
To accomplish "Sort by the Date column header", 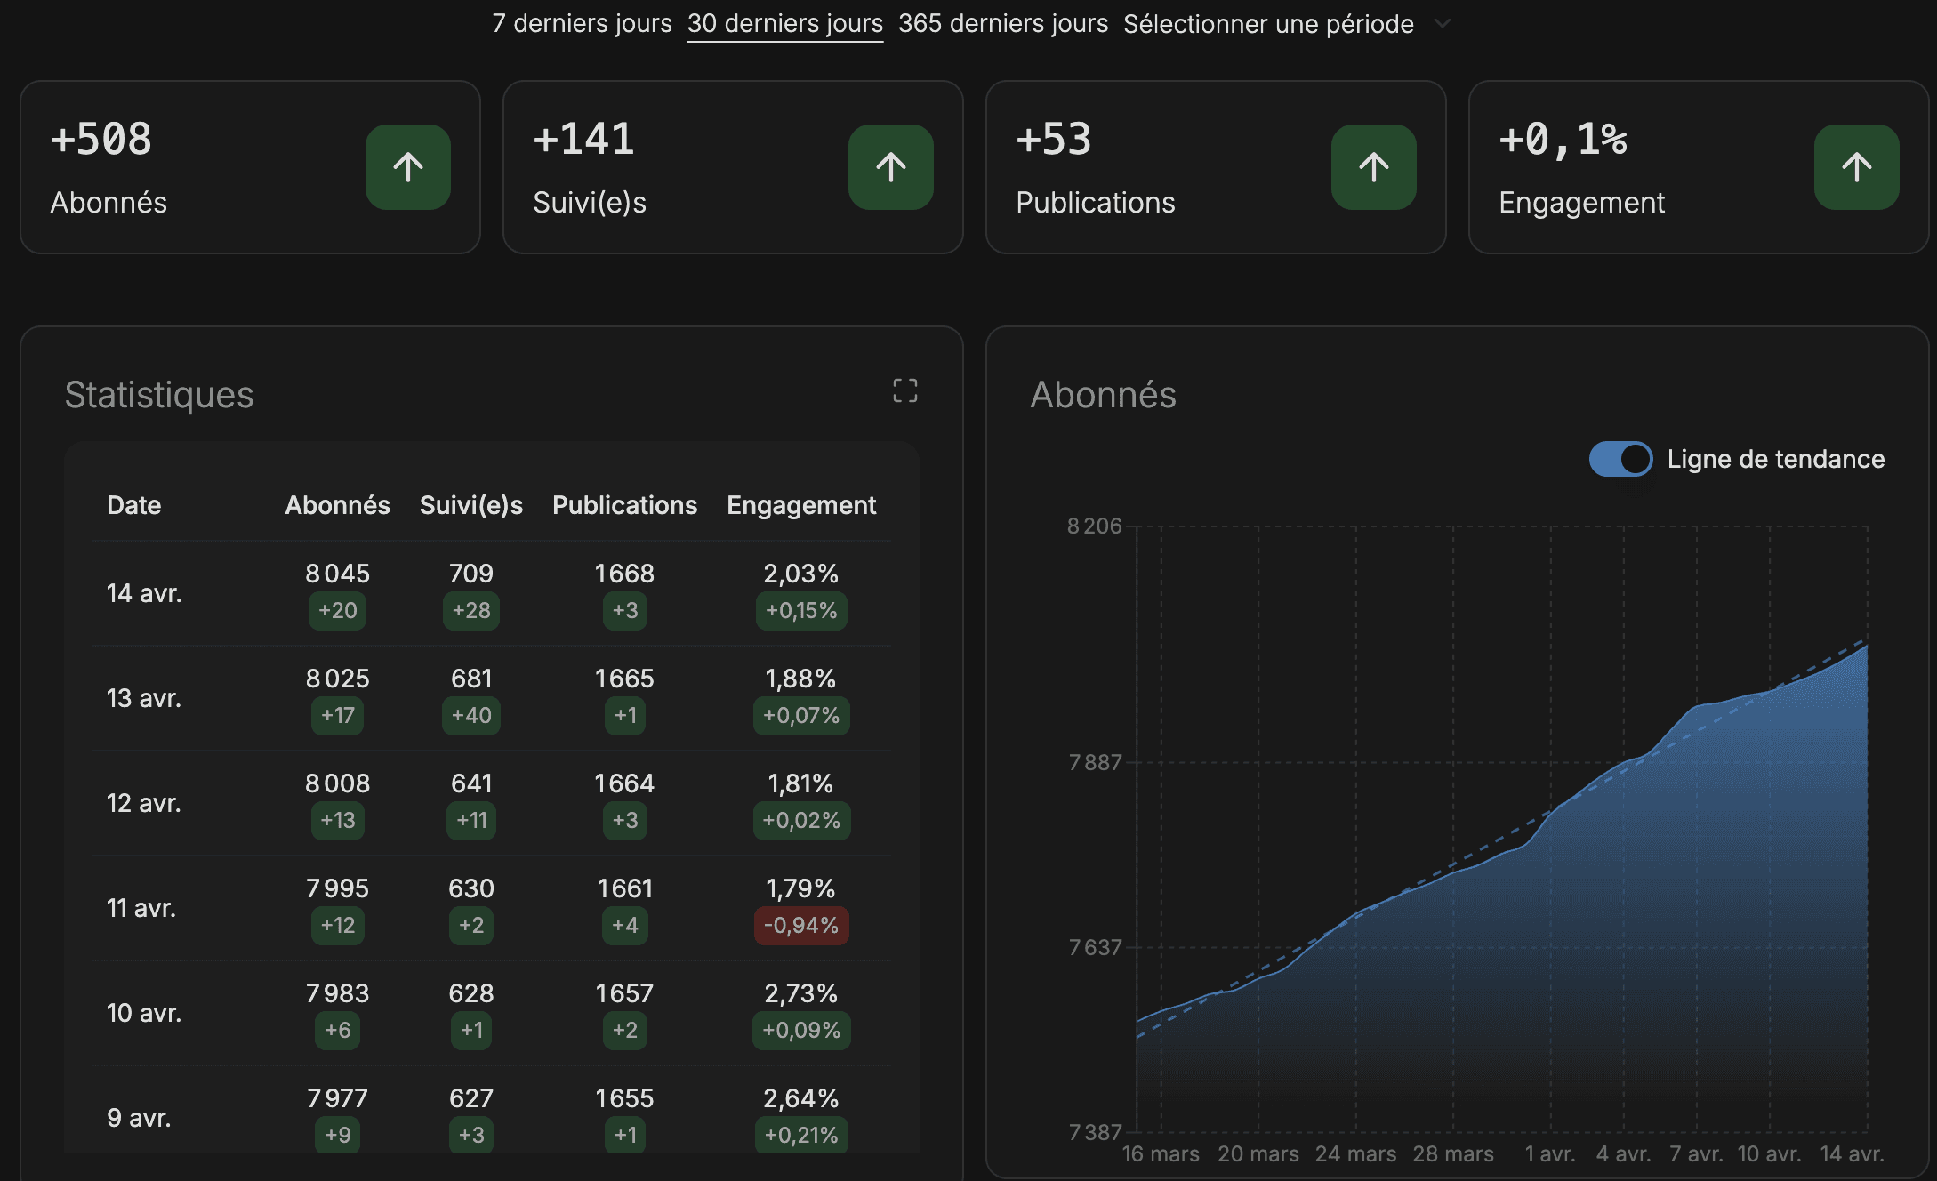I will click(134, 505).
